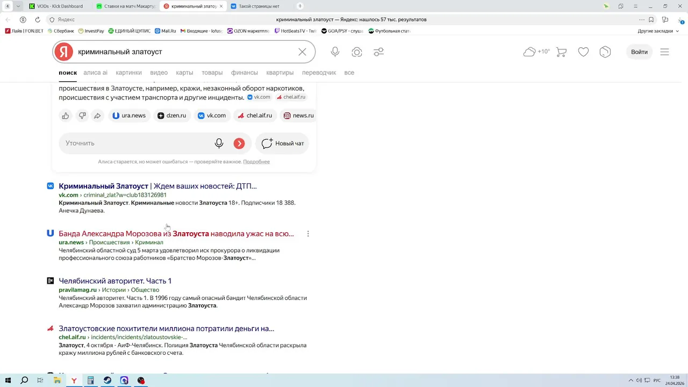Image resolution: width=688 pixels, height=387 pixels.
Task: Switch to the видео search tab
Action: coord(159,73)
